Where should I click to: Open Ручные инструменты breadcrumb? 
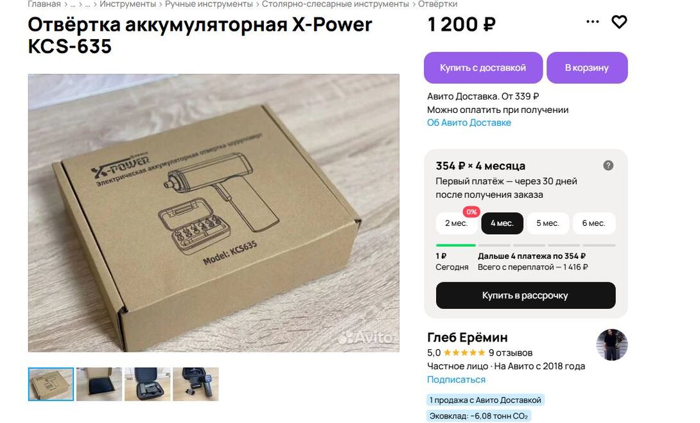(209, 4)
